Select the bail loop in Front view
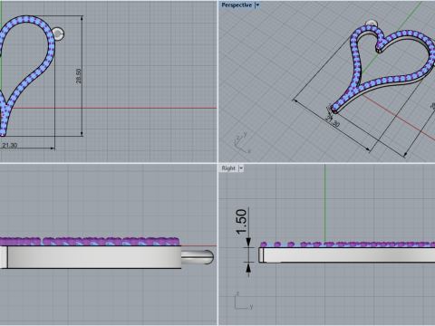 tap(198, 257)
